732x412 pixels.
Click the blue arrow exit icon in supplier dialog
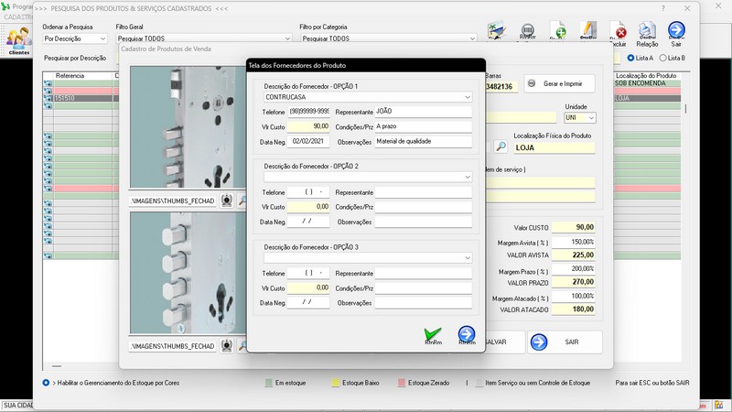[x=467, y=335]
